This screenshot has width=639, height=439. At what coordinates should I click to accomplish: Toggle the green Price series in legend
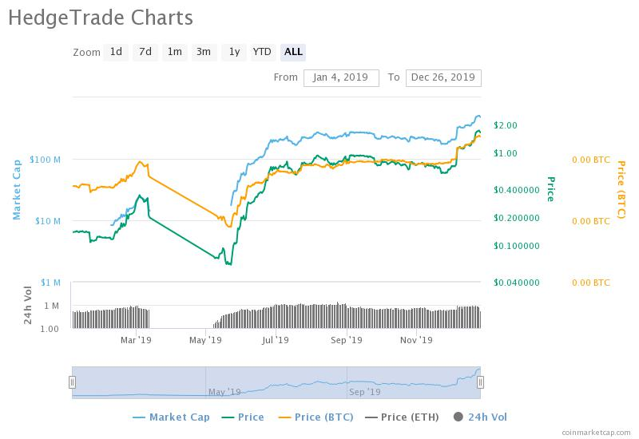(x=243, y=417)
